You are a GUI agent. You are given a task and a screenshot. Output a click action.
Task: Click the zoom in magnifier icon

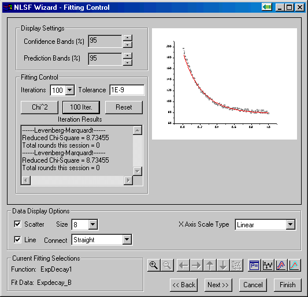coord(154,265)
